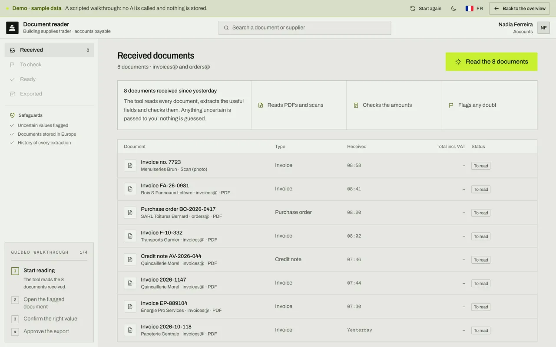556x347 pixels.
Task: Toggle dark mode with the moon icon
Action: tap(453, 8)
